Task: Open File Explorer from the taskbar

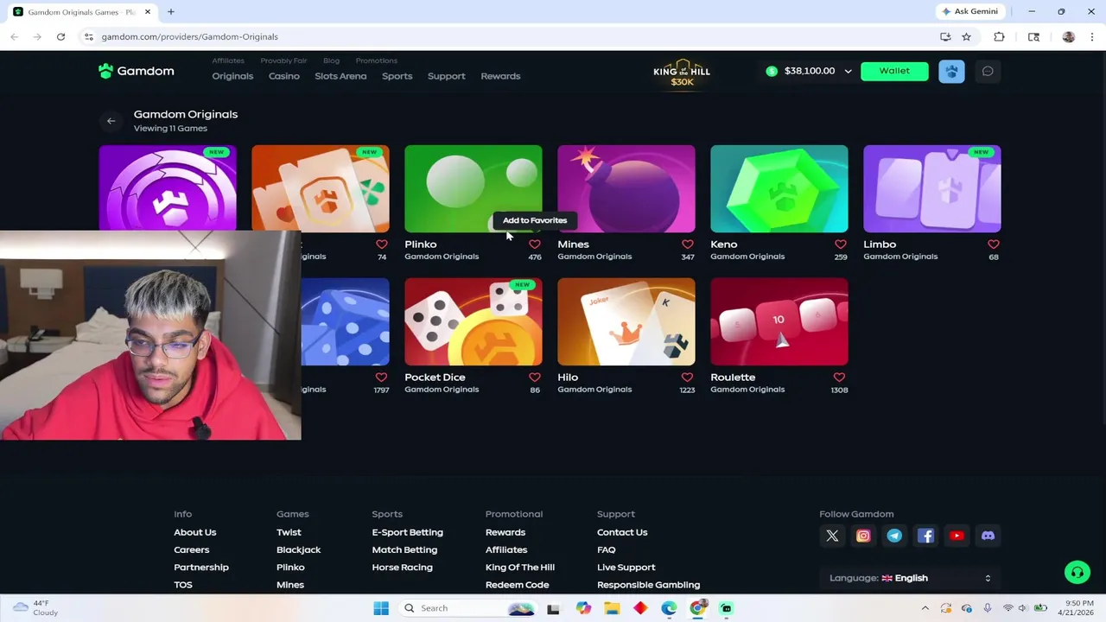Action: [612, 608]
